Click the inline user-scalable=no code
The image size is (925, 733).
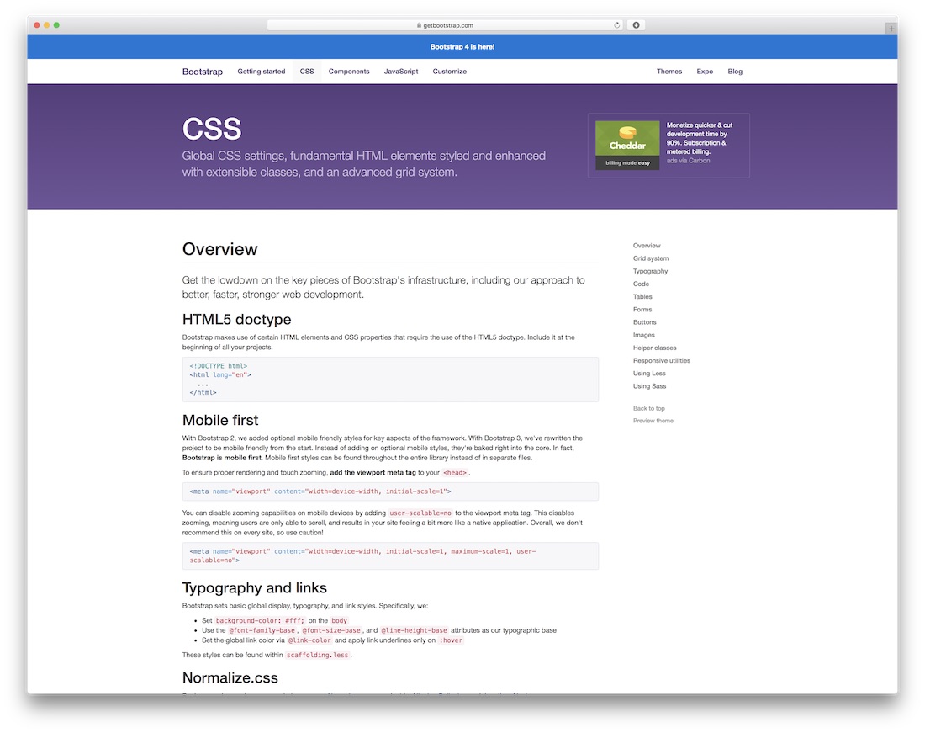click(x=420, y=513)
